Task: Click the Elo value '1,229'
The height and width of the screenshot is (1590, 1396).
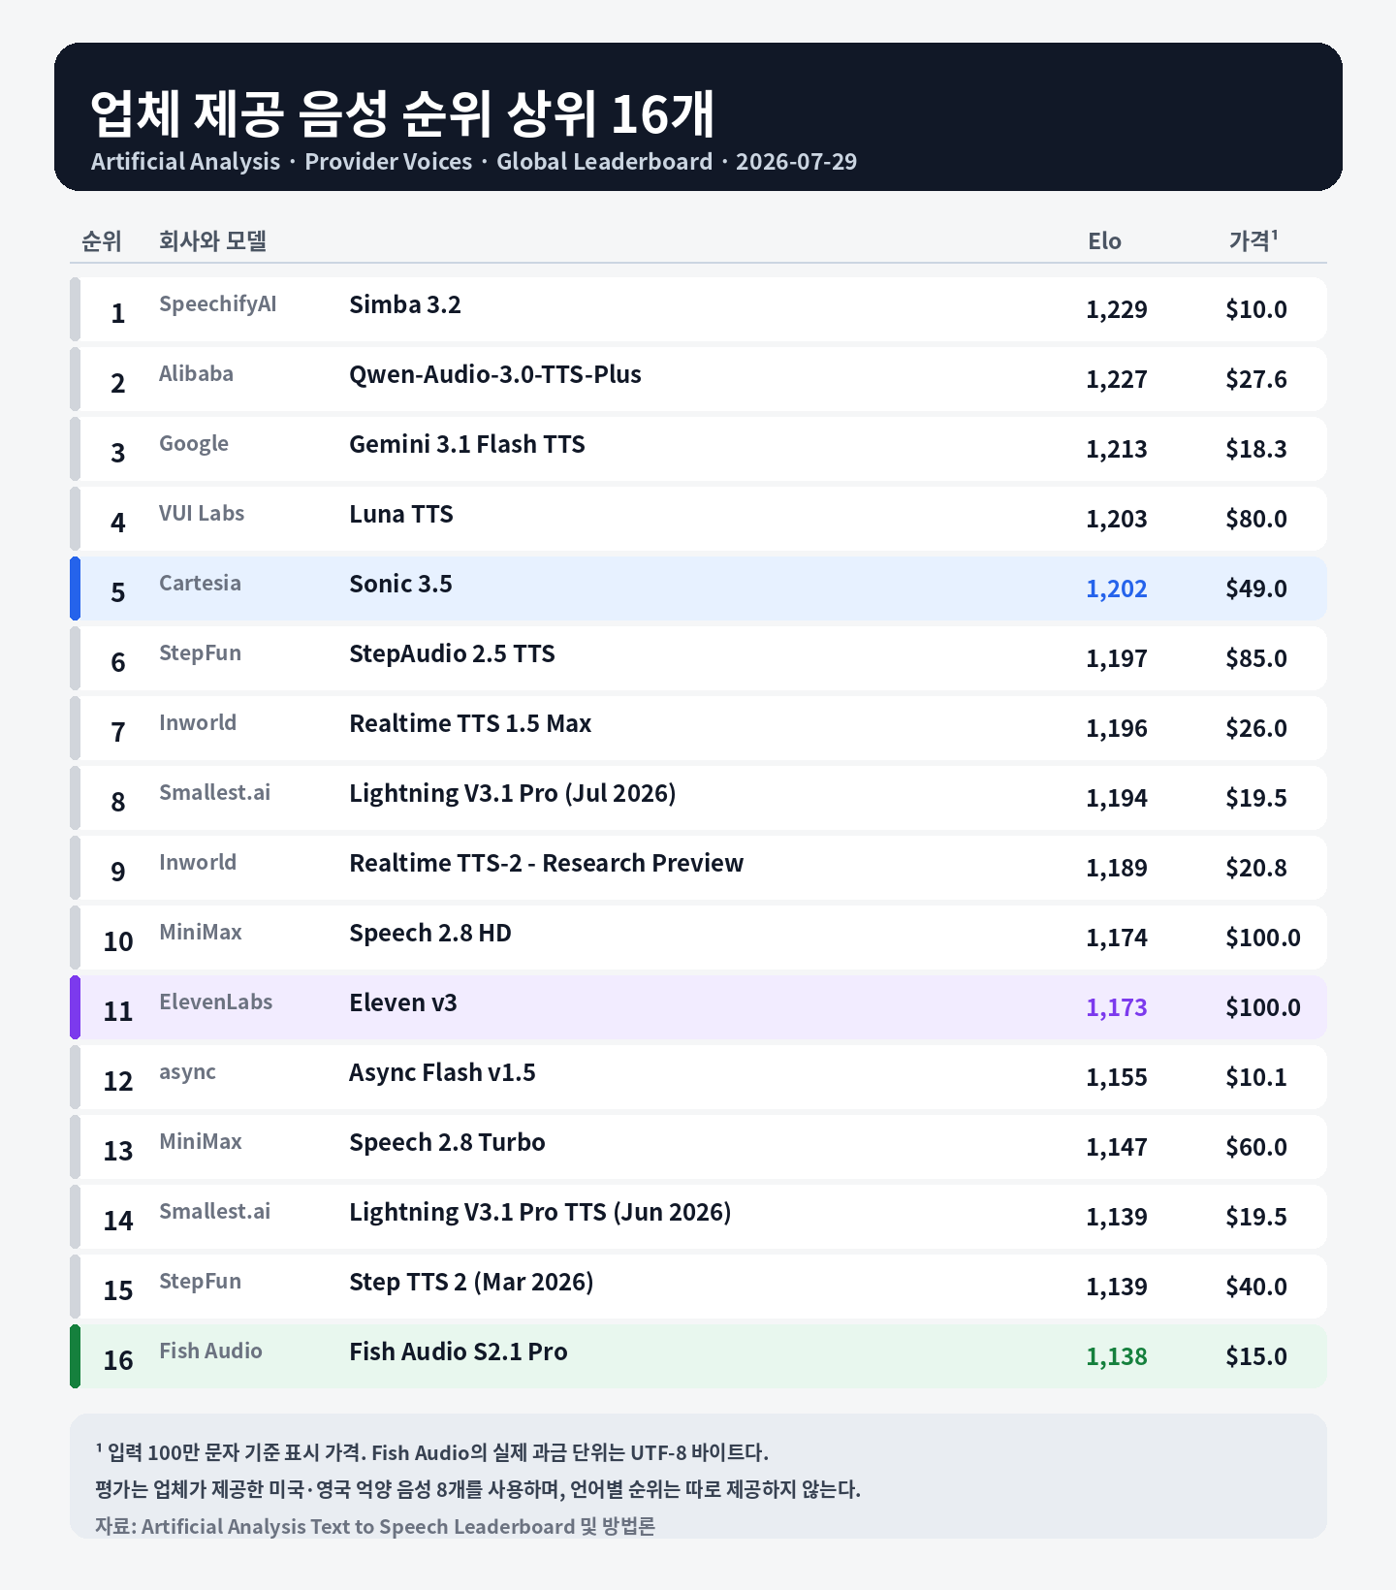Action: (x=1117, y=309)
